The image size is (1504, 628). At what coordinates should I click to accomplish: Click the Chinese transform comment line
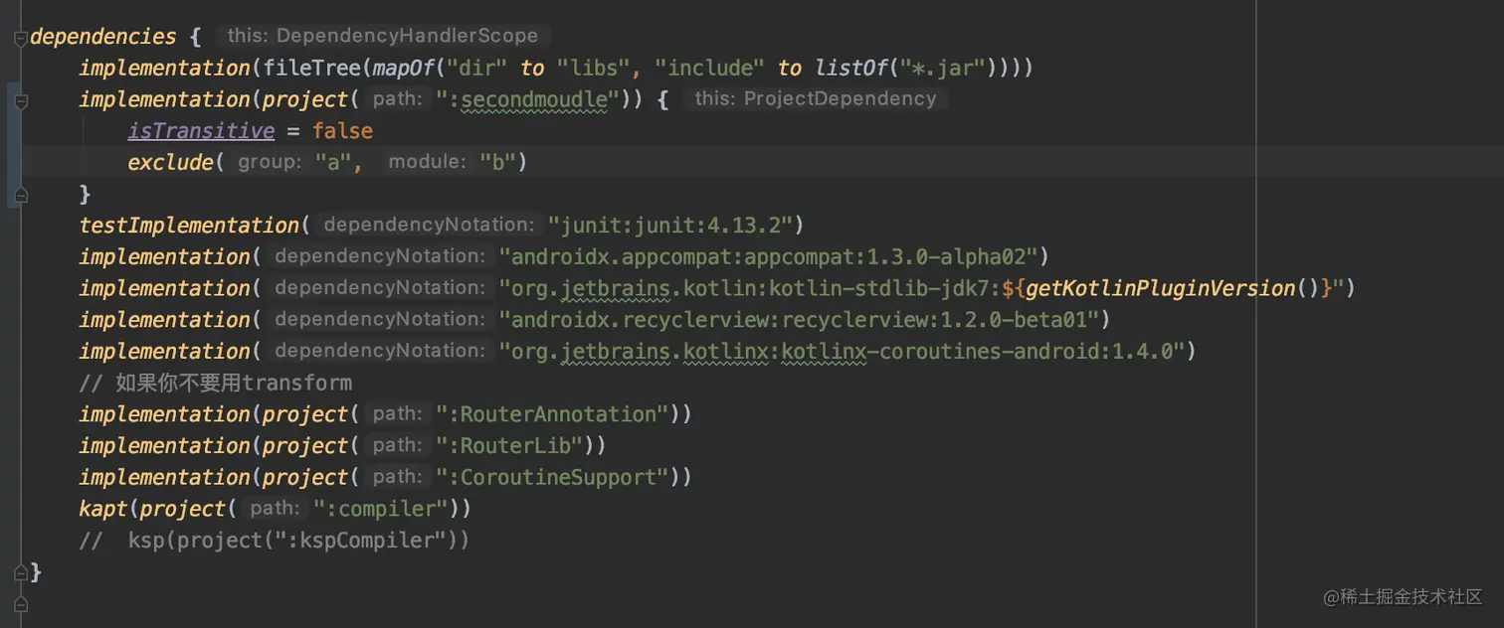pos(216,383)
